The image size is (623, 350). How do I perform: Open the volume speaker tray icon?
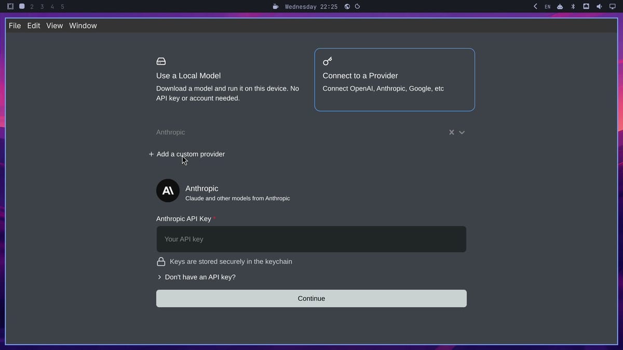(599, 7)
